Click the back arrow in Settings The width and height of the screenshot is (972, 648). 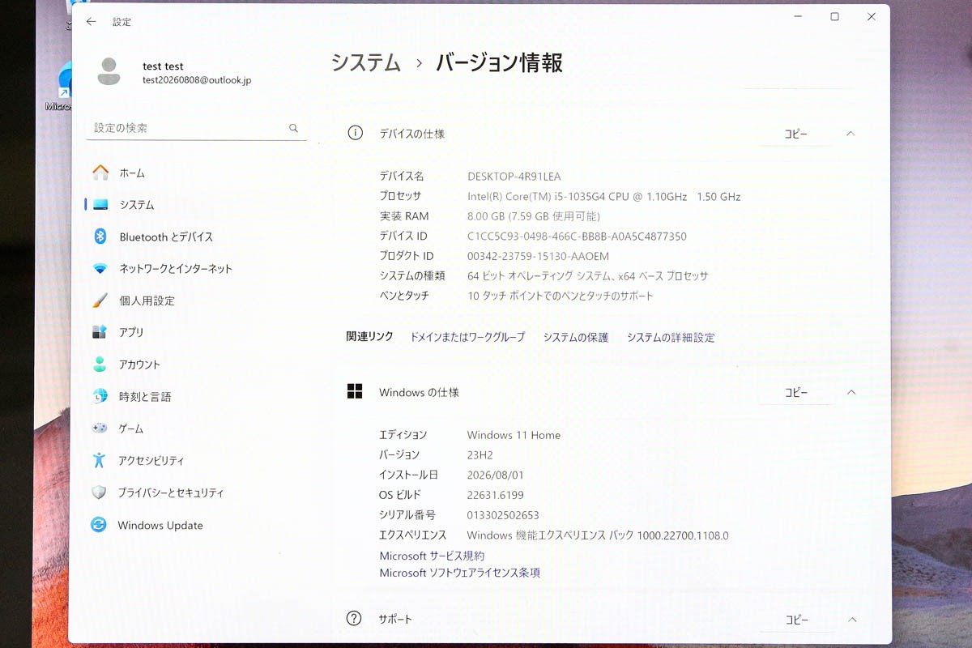pos(91,22)
